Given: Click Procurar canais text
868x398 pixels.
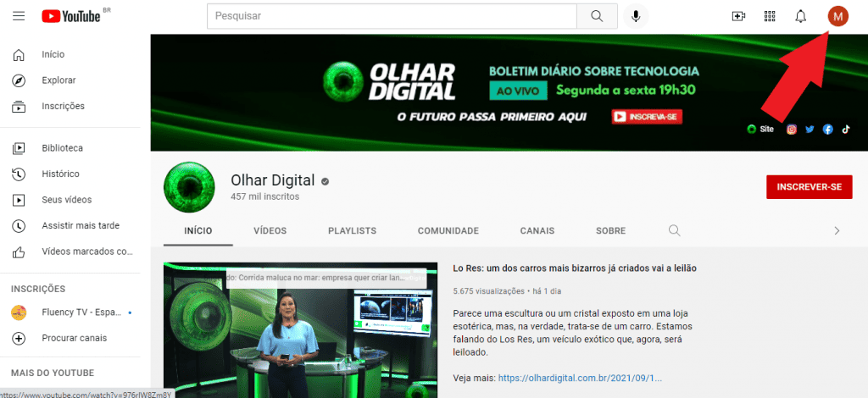Looking at the screenshot, I should pos(75,339).
